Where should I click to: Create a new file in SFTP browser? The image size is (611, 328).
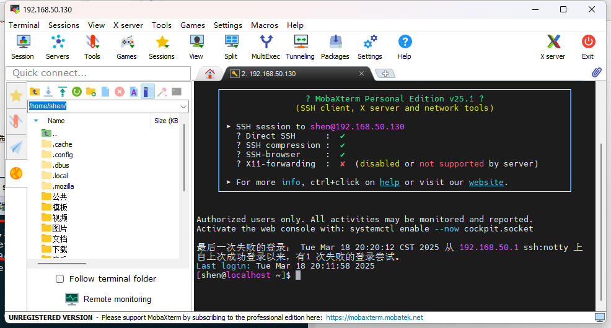pyautogui.click(x=105, y=92)
